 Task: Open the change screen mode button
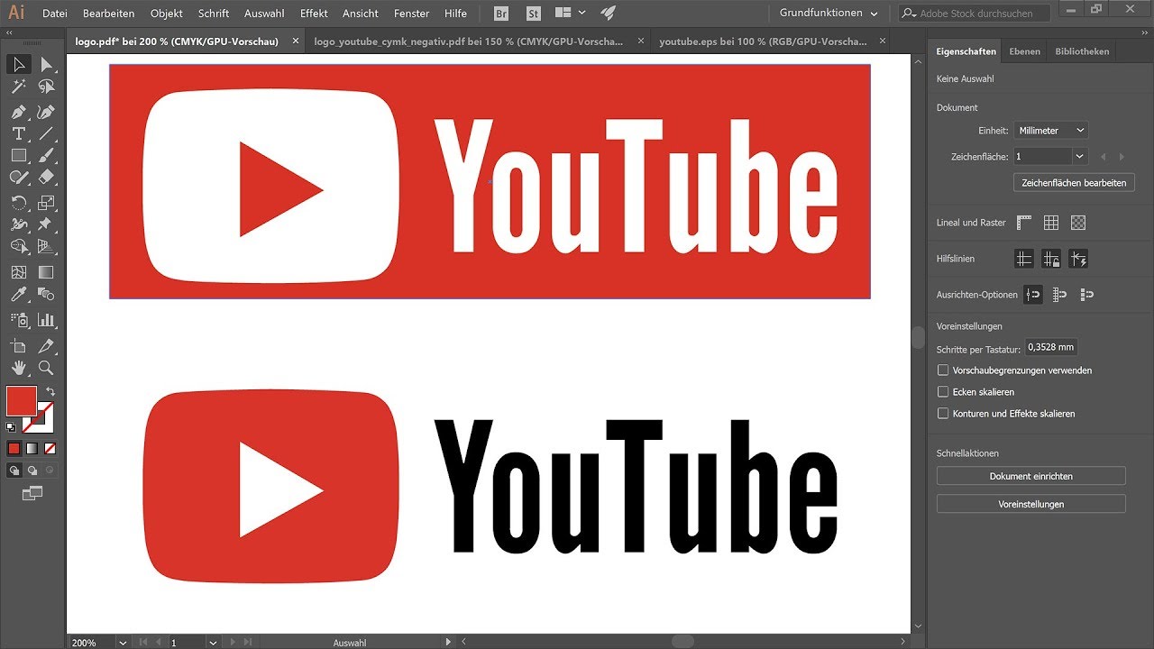pos(32,493)
